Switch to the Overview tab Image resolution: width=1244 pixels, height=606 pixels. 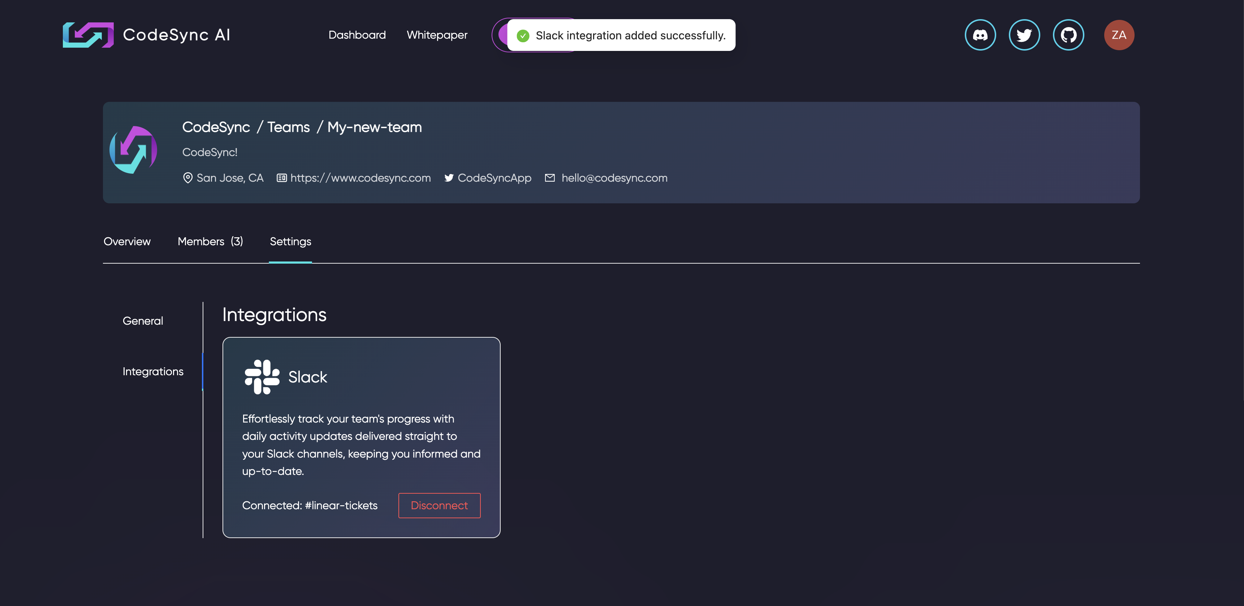127,242
